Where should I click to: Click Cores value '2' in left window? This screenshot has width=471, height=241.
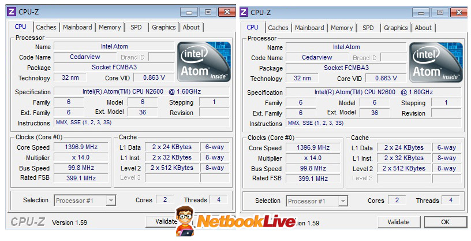(x=165, y=199)
